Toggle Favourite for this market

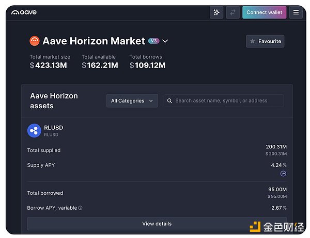click(265, 41)
